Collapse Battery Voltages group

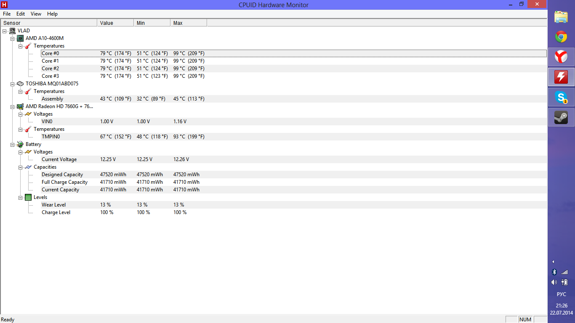[x=20, y=152]
